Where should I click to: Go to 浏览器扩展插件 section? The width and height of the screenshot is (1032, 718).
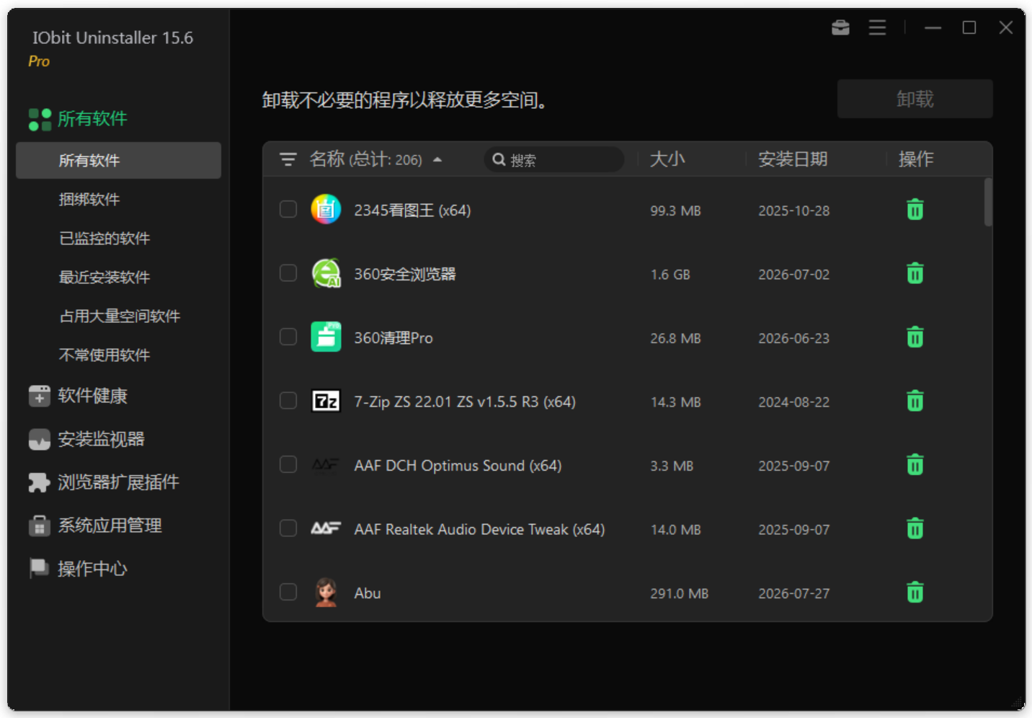pos(118,482)
